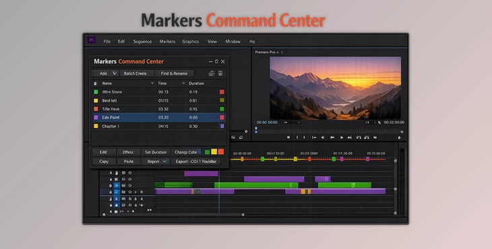This screenshot has height=249, width=492.
Task: Click the Changs Color button
Action: [x=186, y=152]
